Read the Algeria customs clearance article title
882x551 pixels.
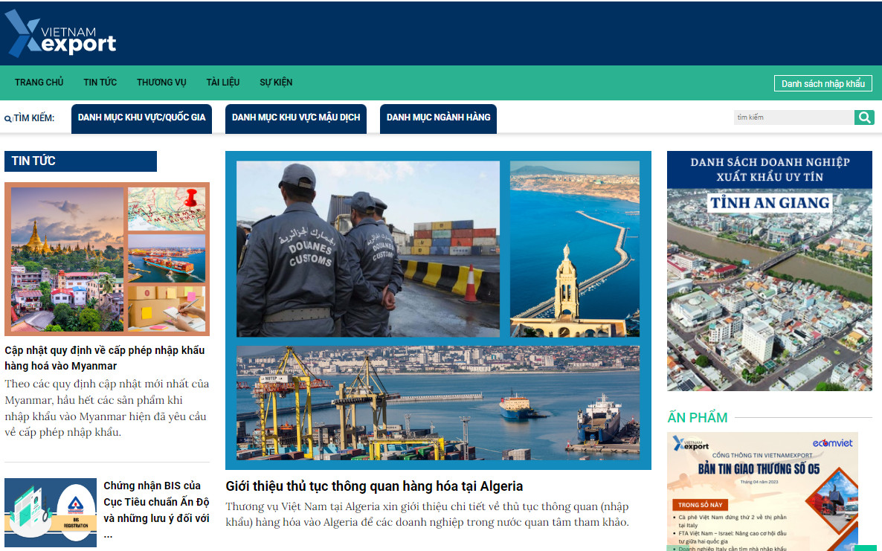point(374,486)
